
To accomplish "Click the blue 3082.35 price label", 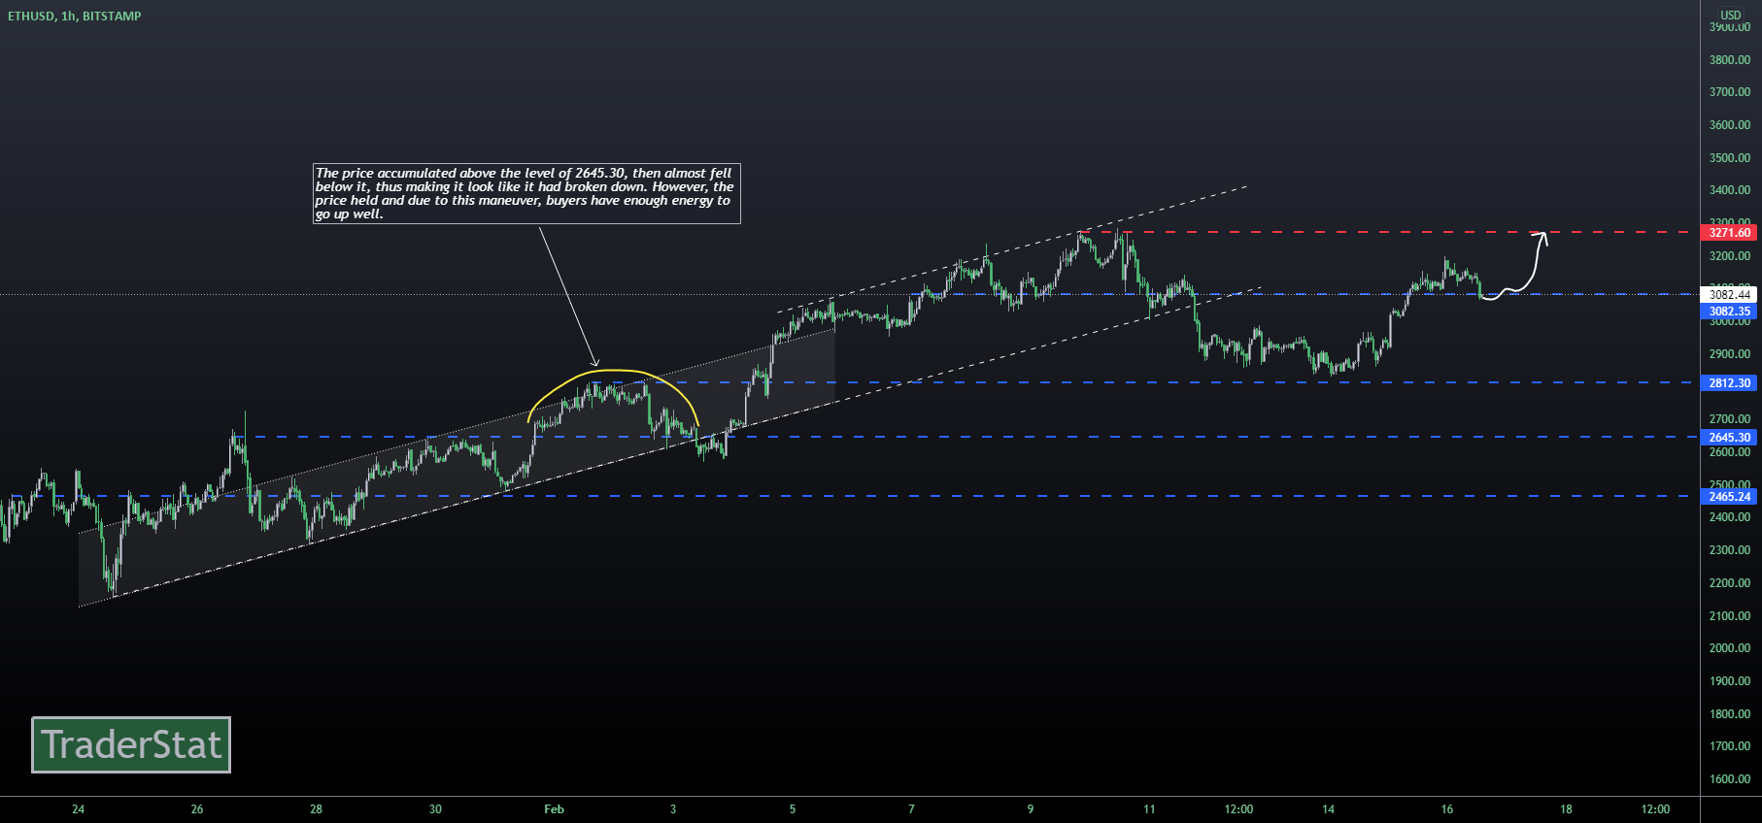I will coord(1730,312).
